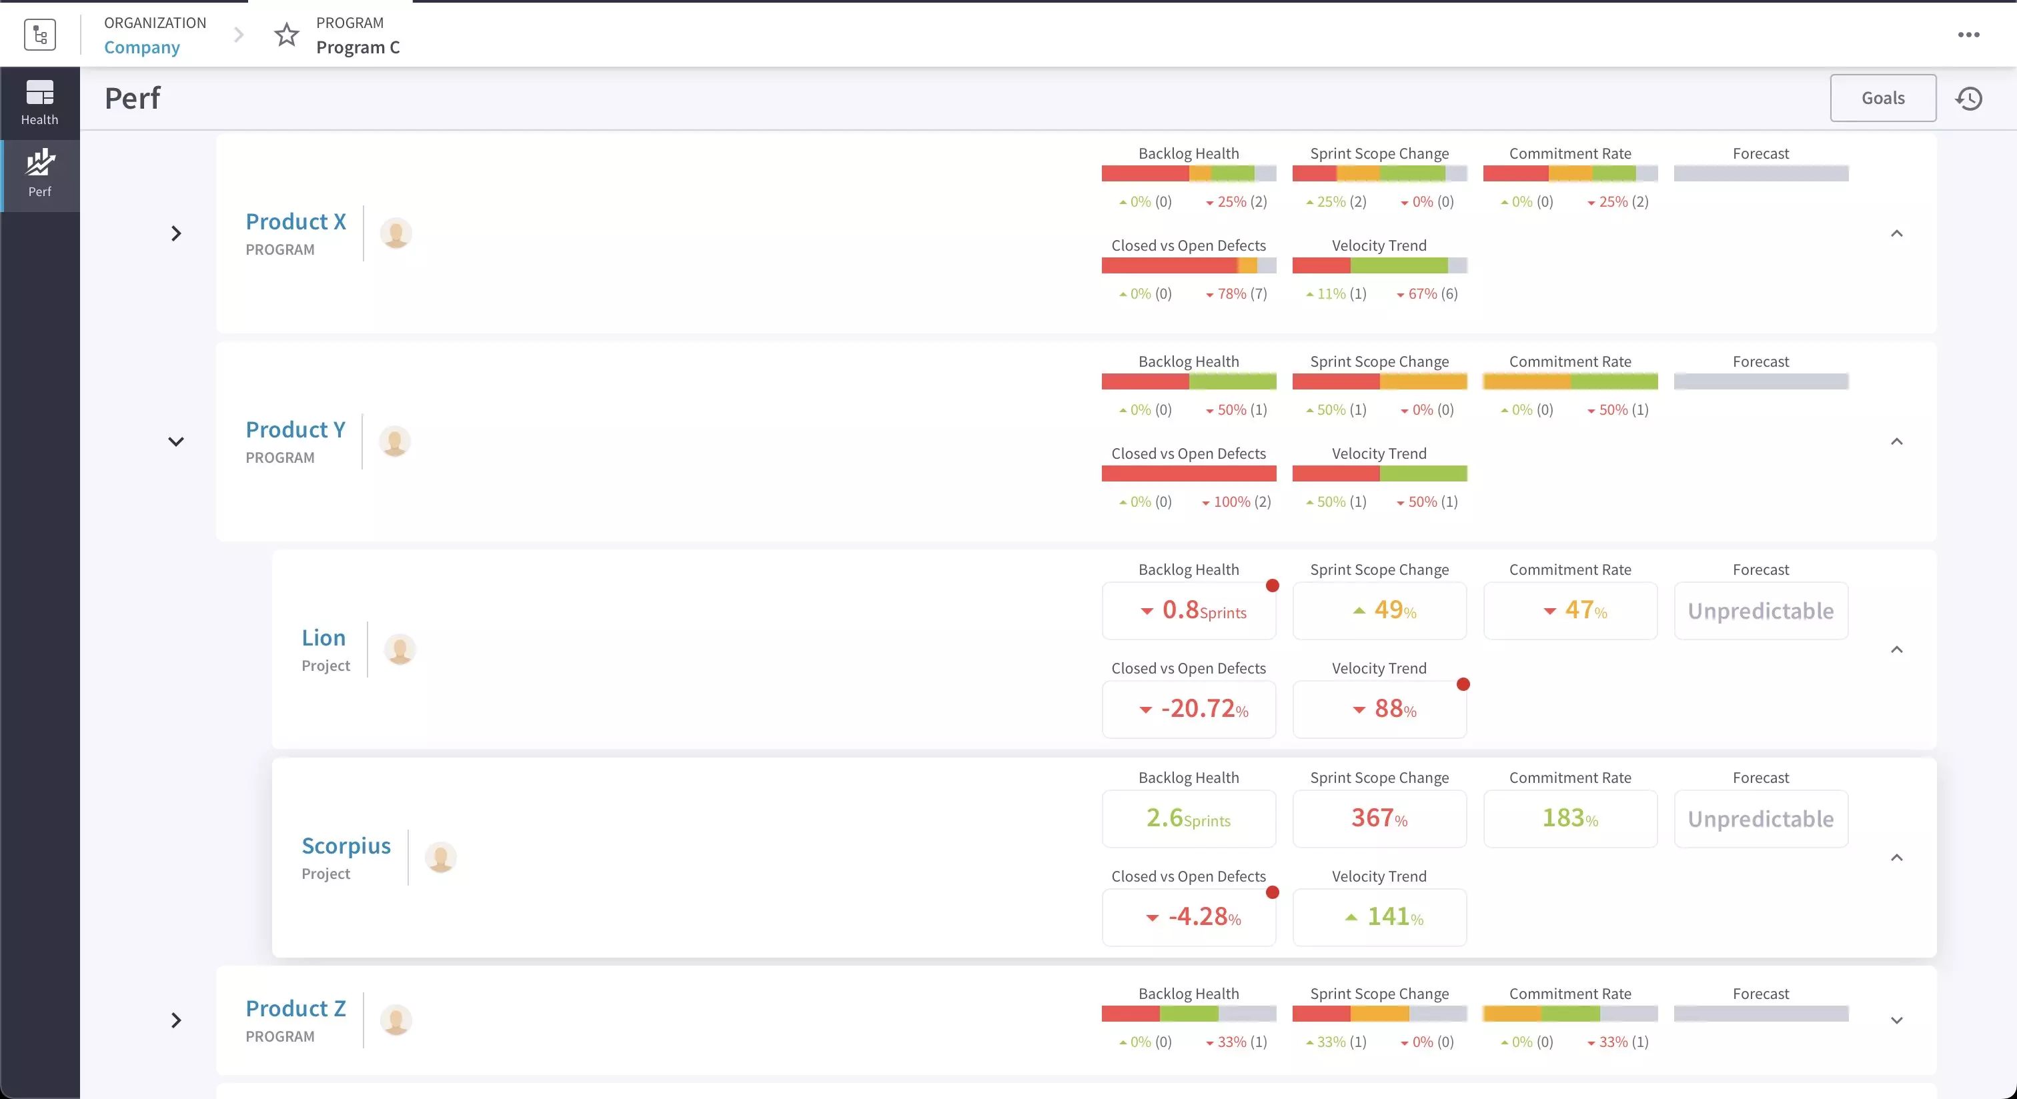
Task: Expand the Product X program row
Action: [x=176, y=233]
